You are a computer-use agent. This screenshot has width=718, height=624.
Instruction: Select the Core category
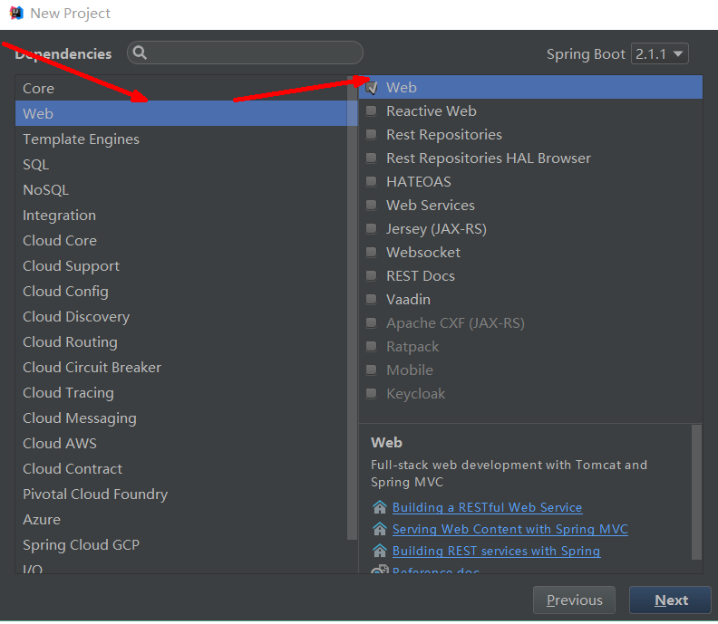pyautogui.click(x=181, y=88)
